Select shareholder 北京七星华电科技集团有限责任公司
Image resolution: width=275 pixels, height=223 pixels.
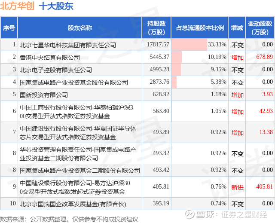click(x=68, y=45)
